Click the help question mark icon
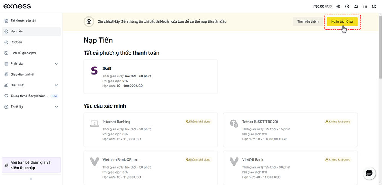This screenshot has height=185, width=382. point(347,6)
